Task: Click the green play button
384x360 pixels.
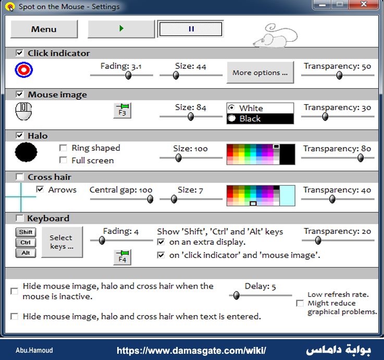Action: 121,29
